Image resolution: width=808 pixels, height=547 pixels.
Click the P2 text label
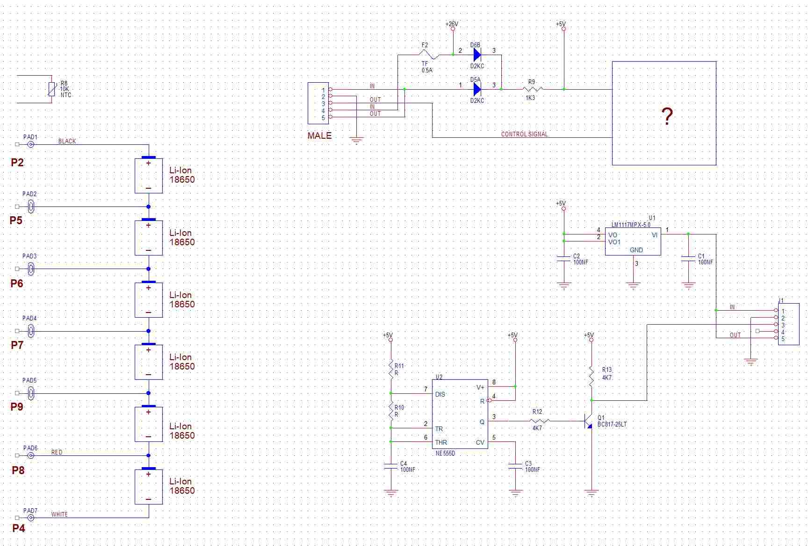coord(17,163)
